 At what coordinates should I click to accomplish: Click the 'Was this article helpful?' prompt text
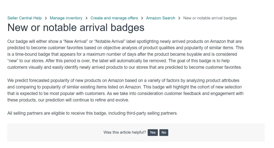[125, 132]
